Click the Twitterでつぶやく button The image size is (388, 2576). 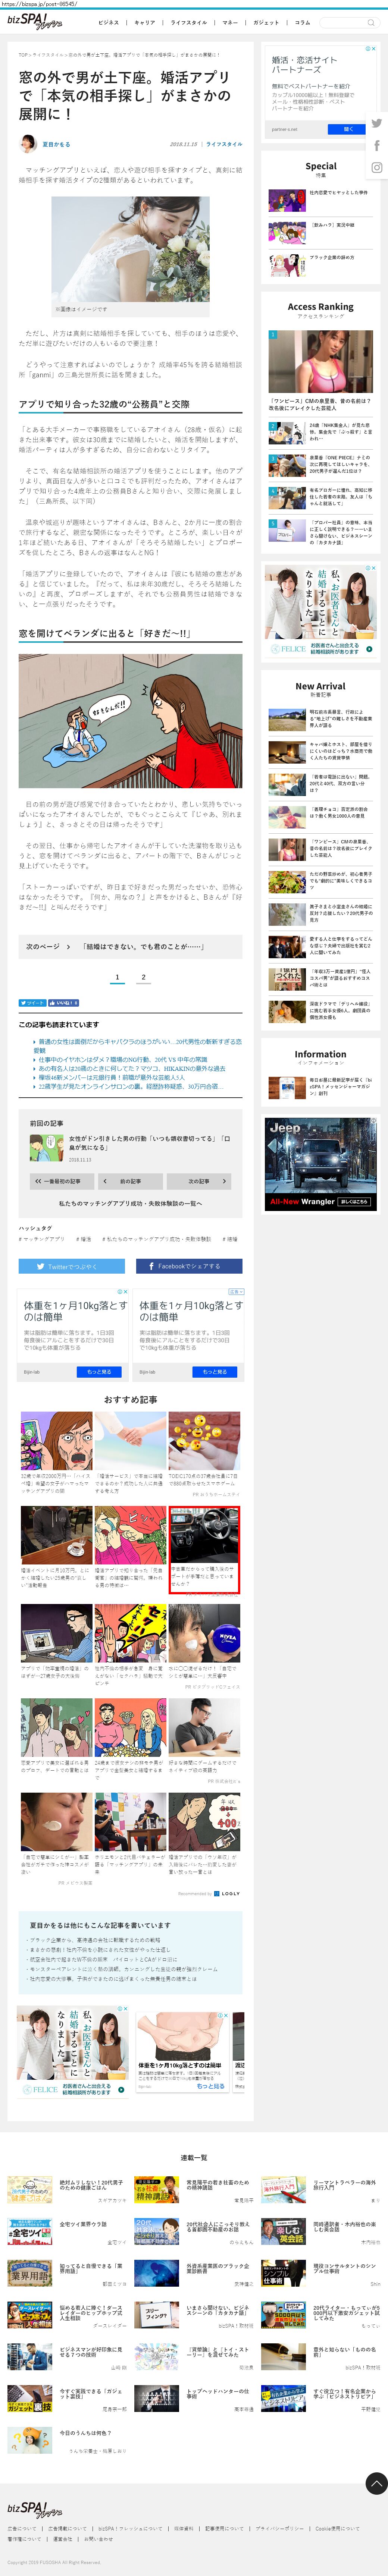click(72, 1266)
